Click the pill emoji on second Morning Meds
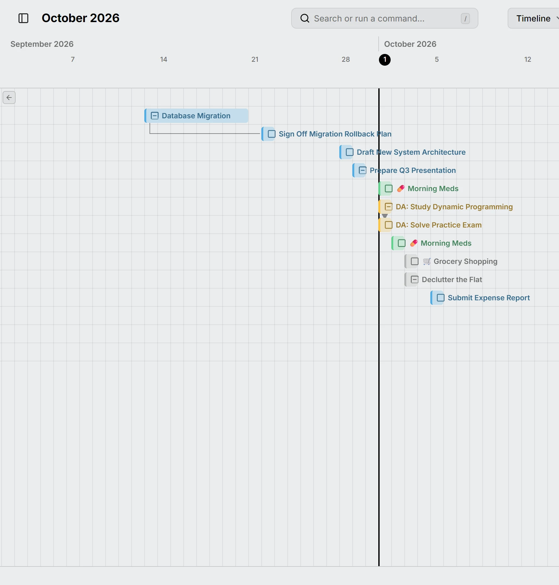559x585 pixels. (x=414, y=243)
